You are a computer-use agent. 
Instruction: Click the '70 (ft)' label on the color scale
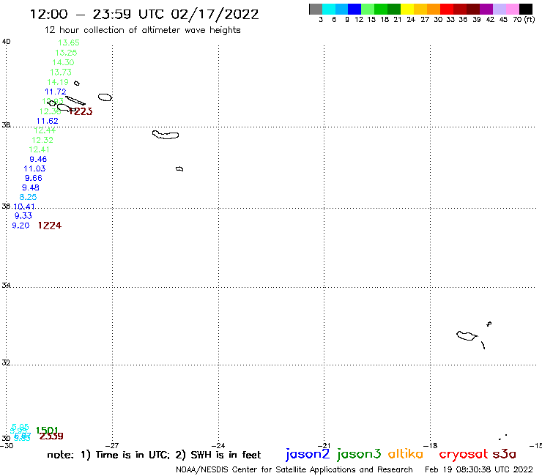pos(524,20)
